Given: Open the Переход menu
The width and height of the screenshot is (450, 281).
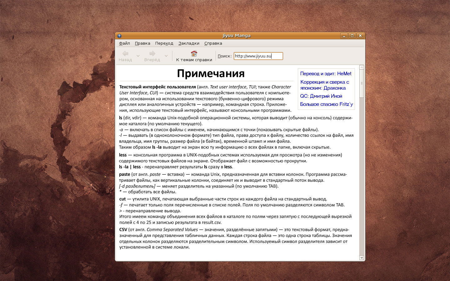Looking at the screenshot, I should (164, 43).
